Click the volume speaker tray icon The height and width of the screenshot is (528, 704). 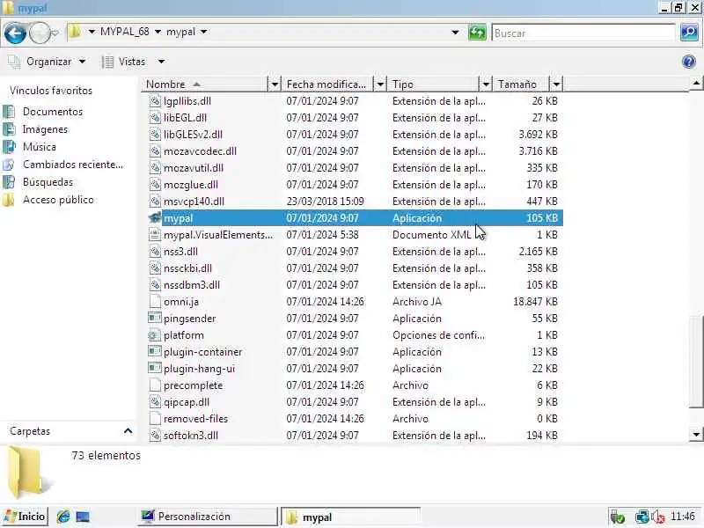[657, 517]
